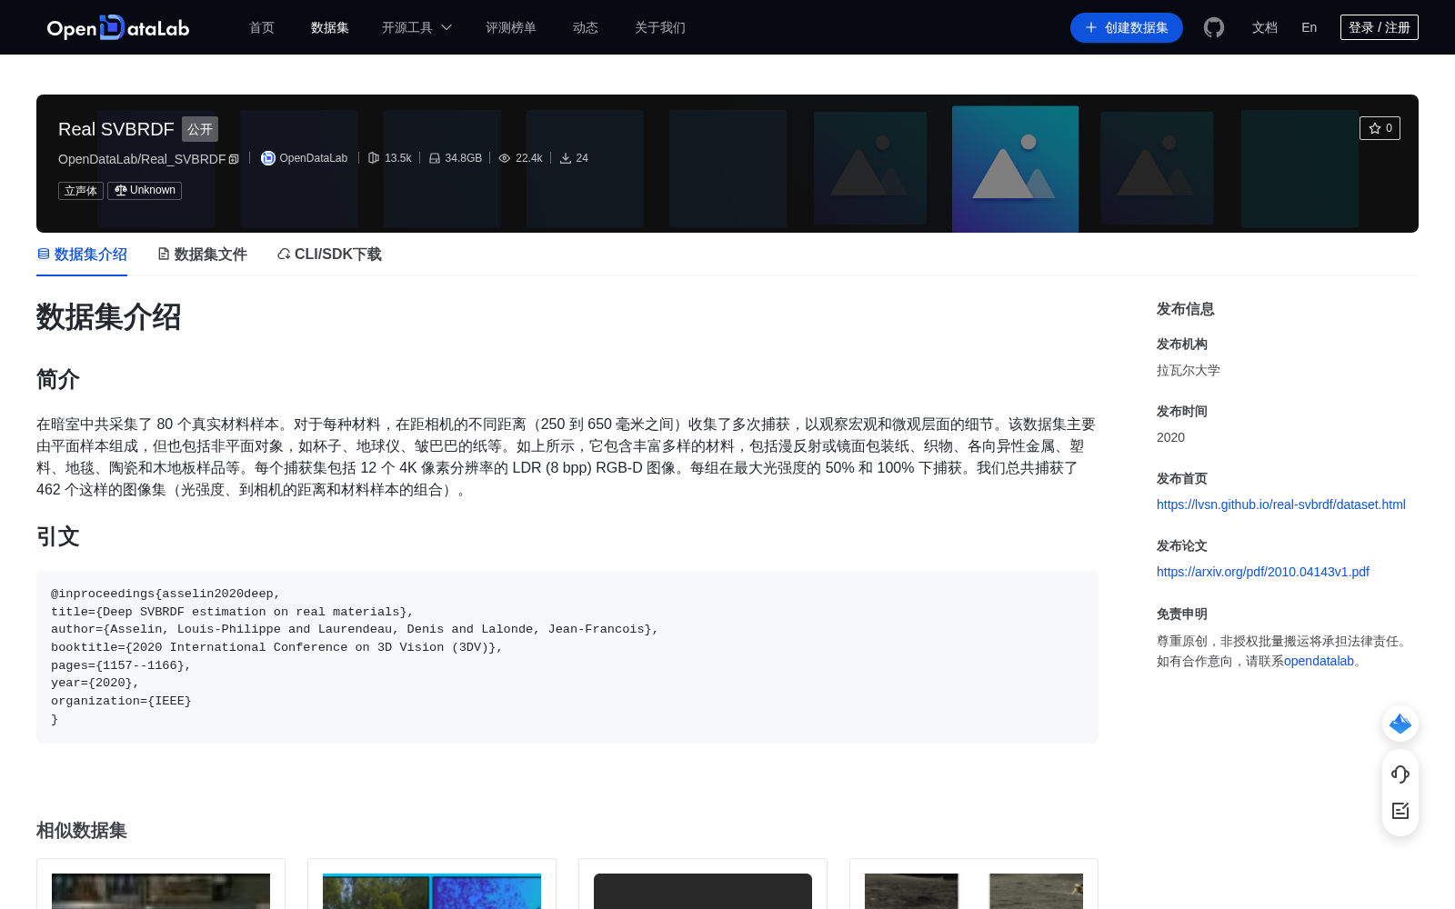This screenshot has height=909, width=1455.
Task: Click the 立声体 tag
Action: [x=81, y=190]
